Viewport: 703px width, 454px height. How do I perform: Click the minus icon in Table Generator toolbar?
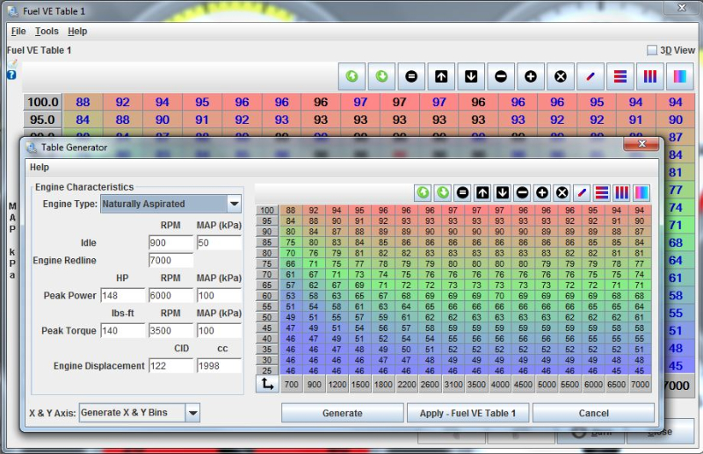click(522, 192)
